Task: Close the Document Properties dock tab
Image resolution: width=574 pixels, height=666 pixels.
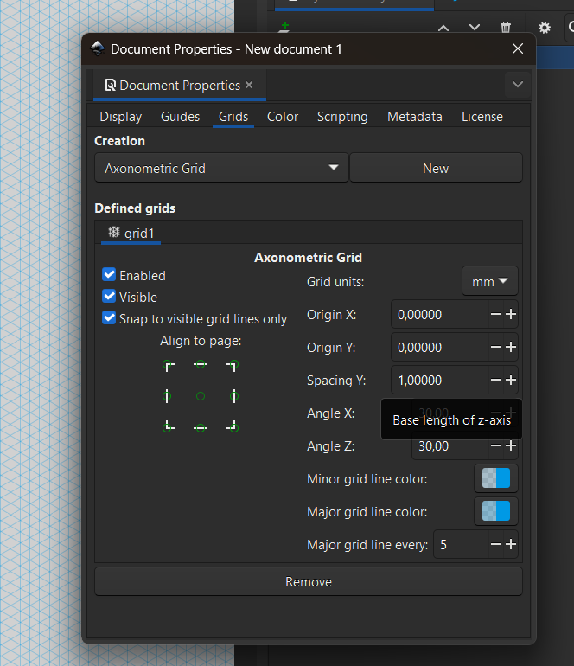Action: pos(249,85)
